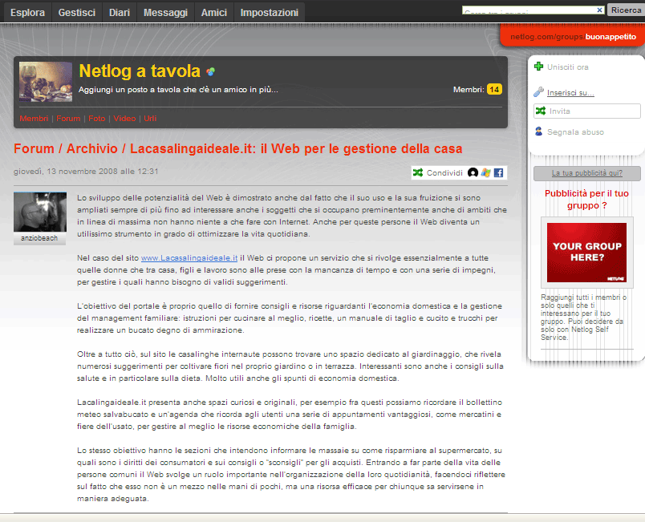
Task: Click the green plus icon beside Unisciti ora
Action: pos(538,67)
